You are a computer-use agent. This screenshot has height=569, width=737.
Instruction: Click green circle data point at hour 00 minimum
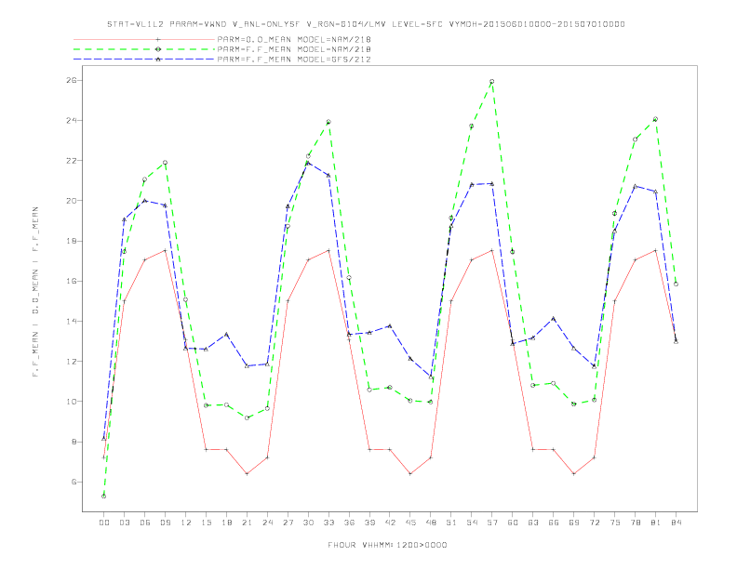tap(104, 496)
